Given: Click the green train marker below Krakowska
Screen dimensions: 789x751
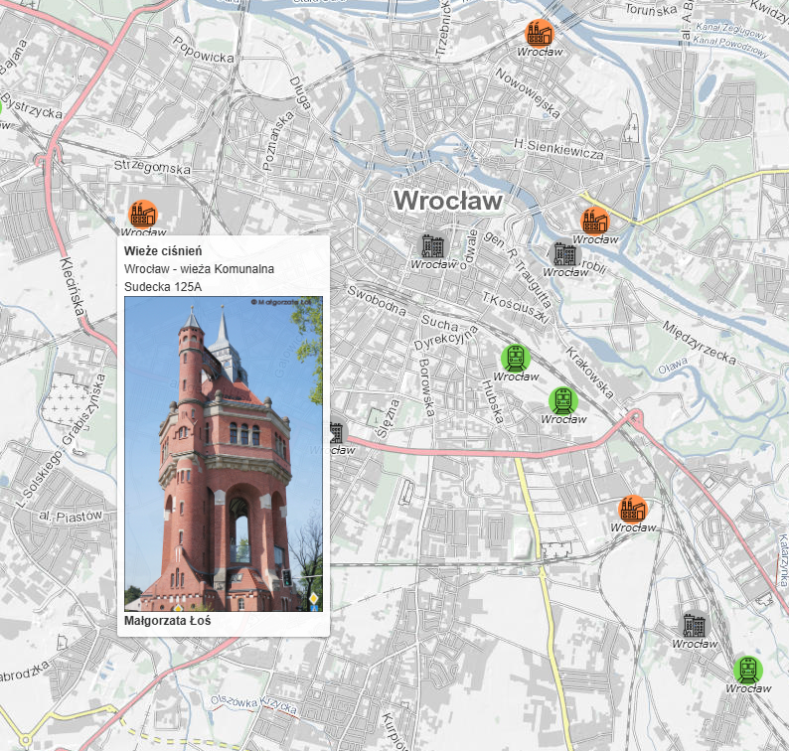Looking at the screenshot, I should pos(563,401).
